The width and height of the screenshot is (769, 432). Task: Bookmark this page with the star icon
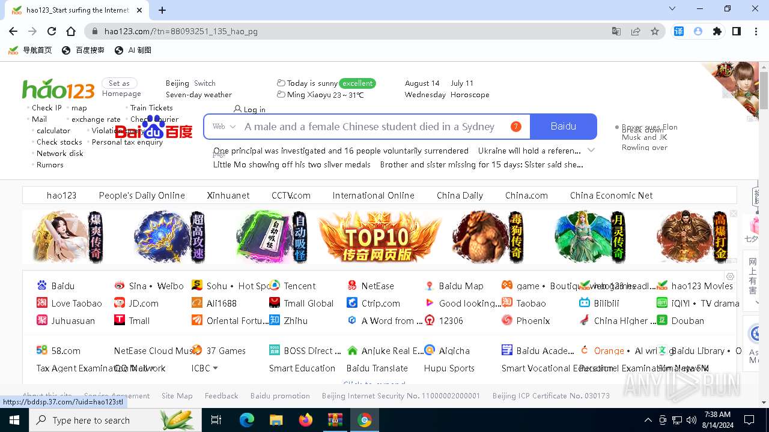point(655,31)
